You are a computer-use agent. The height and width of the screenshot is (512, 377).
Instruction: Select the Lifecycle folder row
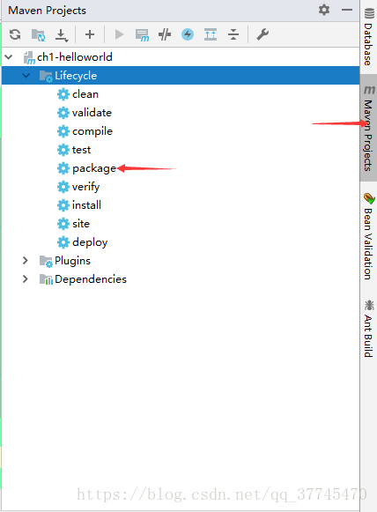pyautogui.click(x=181, y=76)
